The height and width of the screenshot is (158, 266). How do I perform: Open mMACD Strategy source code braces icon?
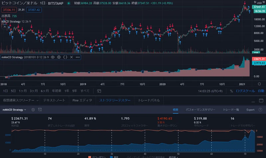click(65, 57)
